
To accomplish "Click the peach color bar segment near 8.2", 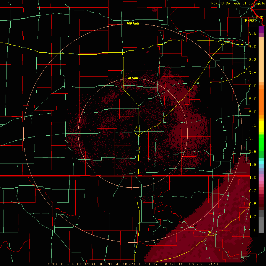I will [x=261, y=60].
